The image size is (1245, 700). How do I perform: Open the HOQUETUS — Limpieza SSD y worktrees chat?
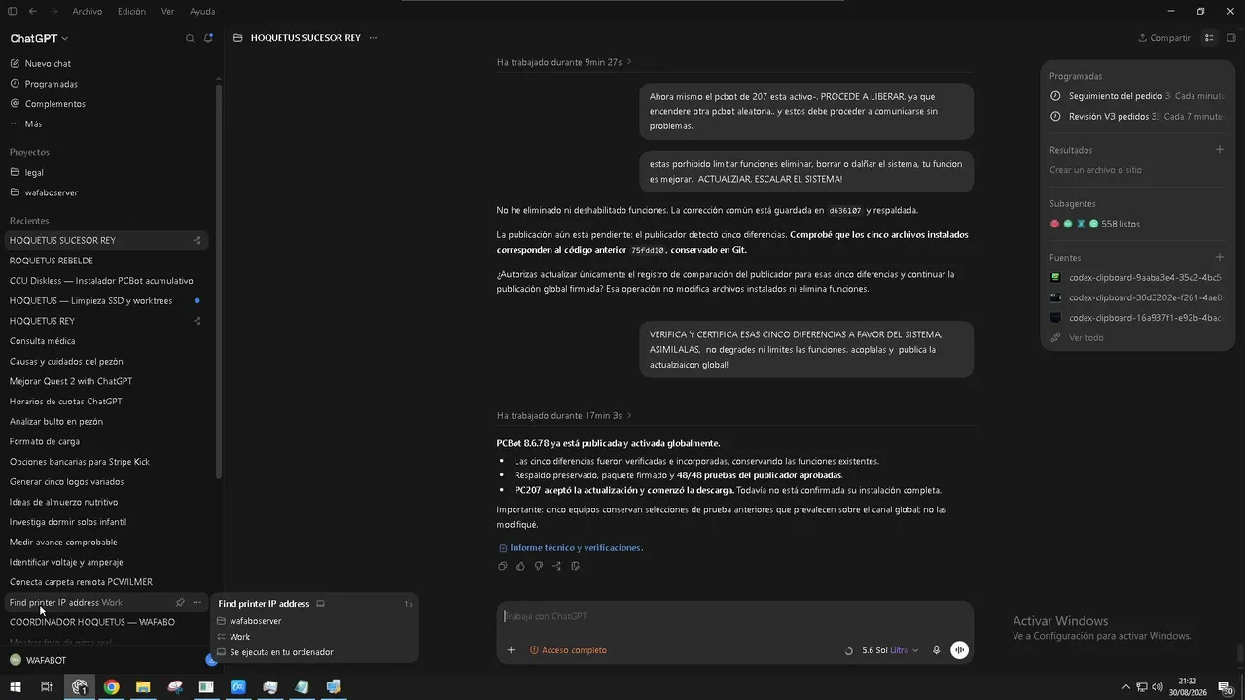click(107, 300)
